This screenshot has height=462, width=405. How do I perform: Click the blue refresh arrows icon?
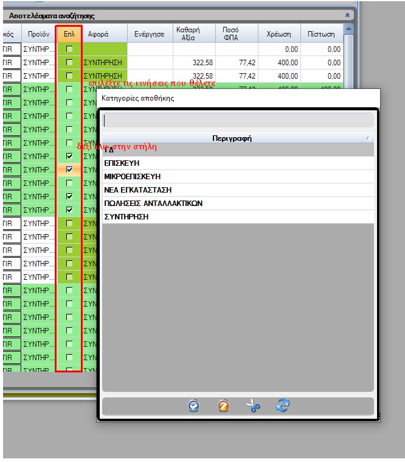282,406
